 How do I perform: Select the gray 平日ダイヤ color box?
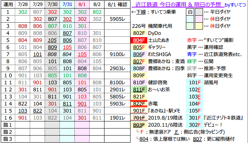[x=199, y=12]
